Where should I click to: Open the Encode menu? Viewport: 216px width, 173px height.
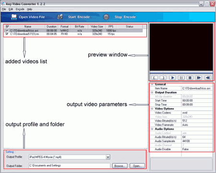20,9
